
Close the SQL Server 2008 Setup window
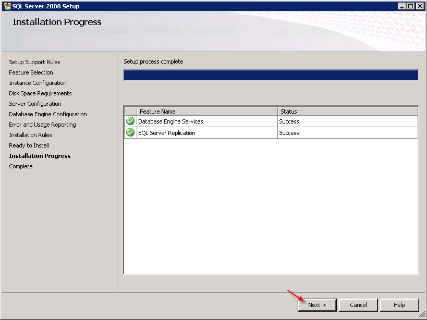[420, 6]
